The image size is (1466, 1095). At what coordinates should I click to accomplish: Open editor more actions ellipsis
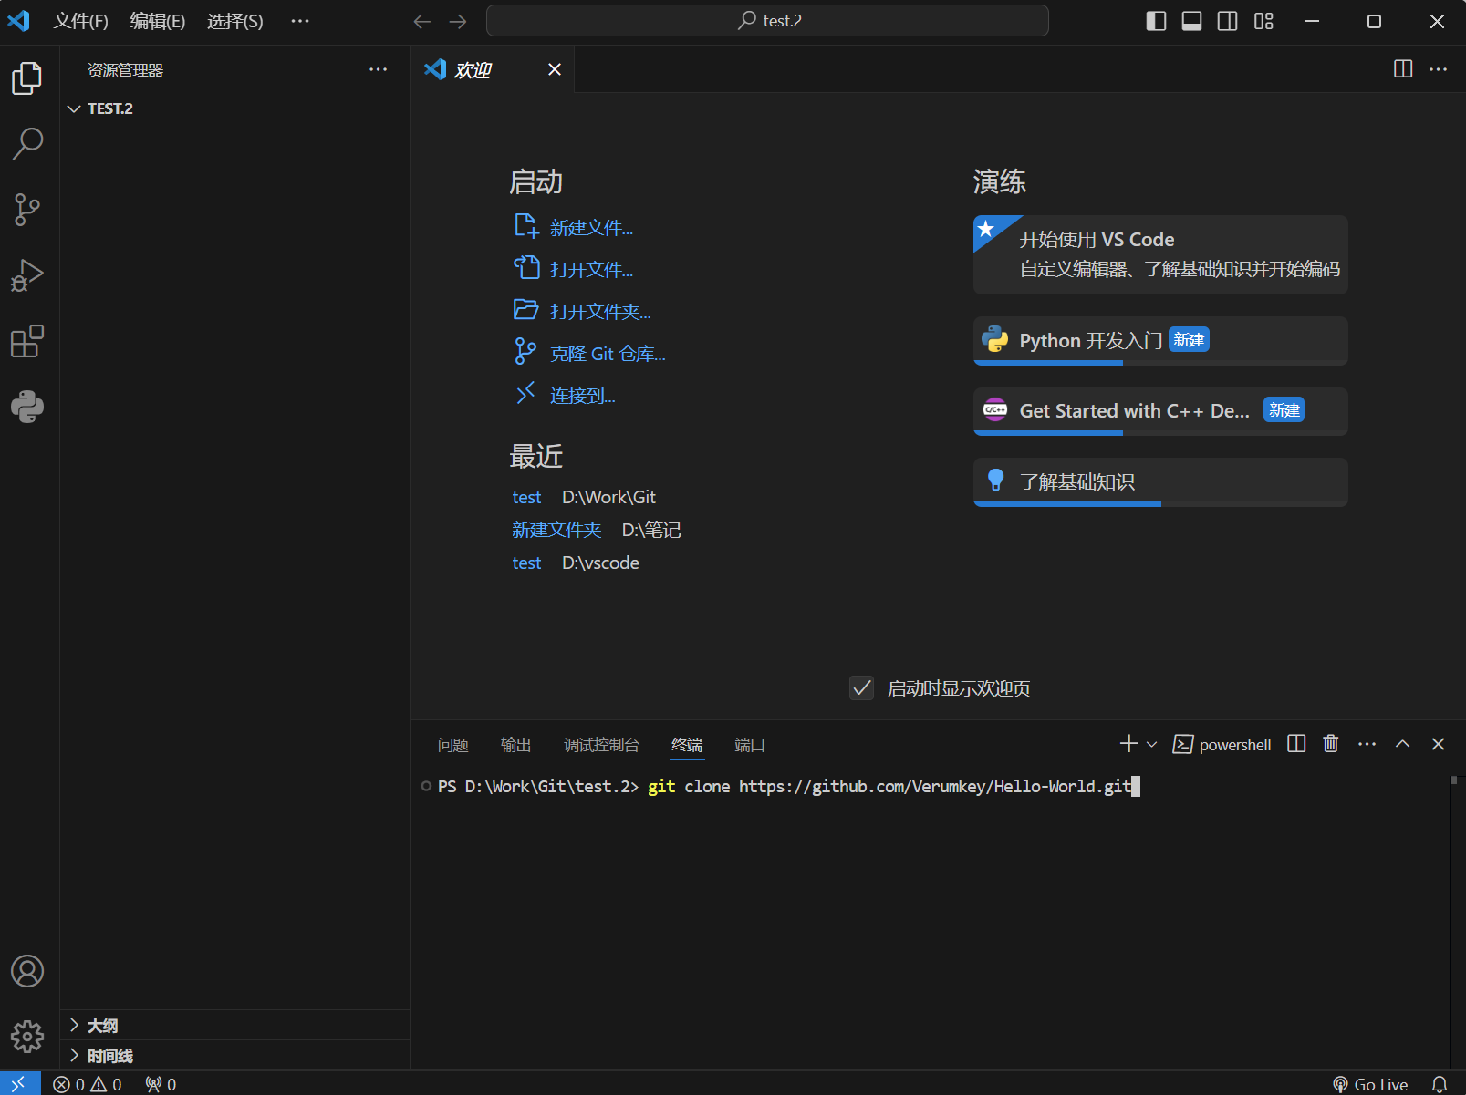pyautogui.click(x=1439, y=69)
